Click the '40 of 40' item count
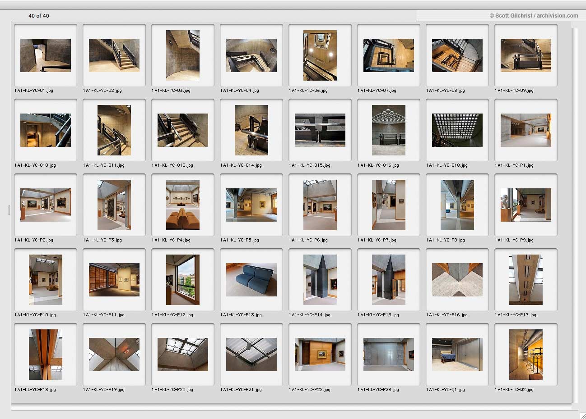This screenshot has height=419, width=586. click(x=39, y=16)
